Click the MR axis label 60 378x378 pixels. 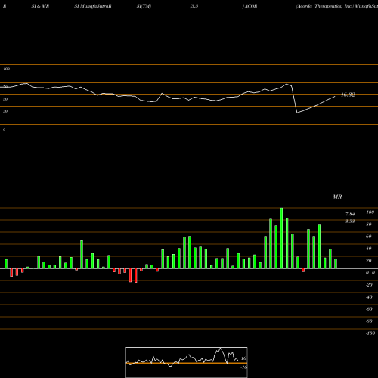369,237
